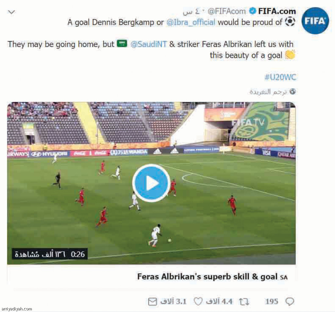The image size is (335, 312).
Task: Click the tweet timestamp near handle
Action: [192, 11]
